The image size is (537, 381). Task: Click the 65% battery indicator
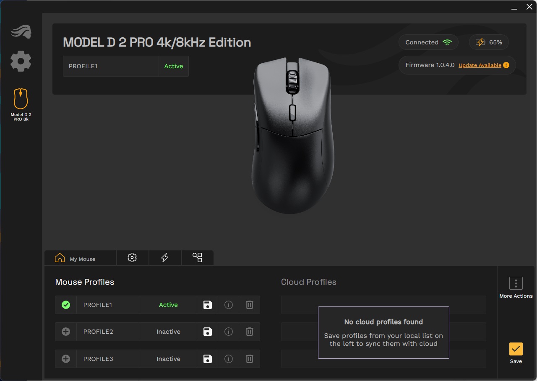489,42
